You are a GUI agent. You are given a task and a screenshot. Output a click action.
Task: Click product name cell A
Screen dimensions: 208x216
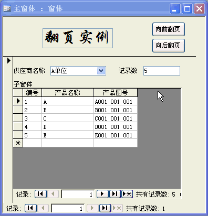pos(67,101)
